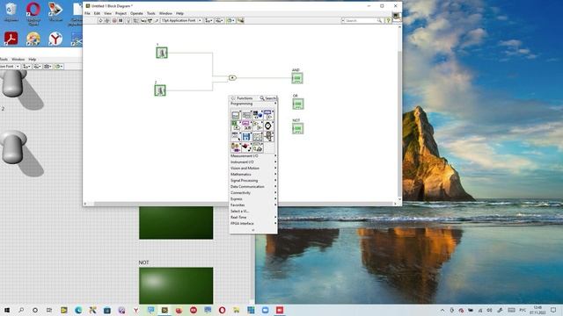563x316 pixels.
Task: Expand the FPGA Interface palette category
Action: click(253, 223)
